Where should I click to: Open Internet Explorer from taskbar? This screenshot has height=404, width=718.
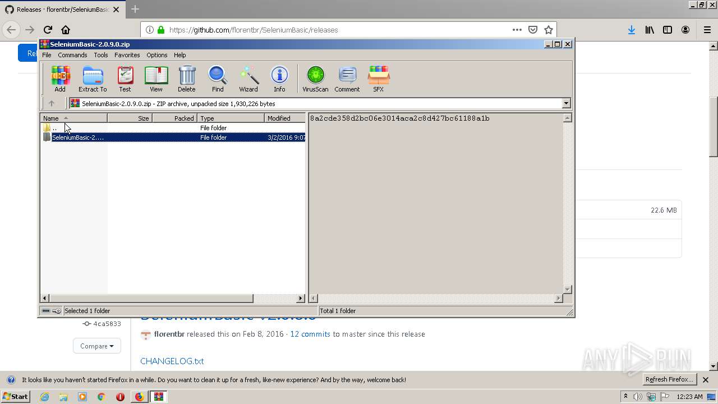coord(44,397)
